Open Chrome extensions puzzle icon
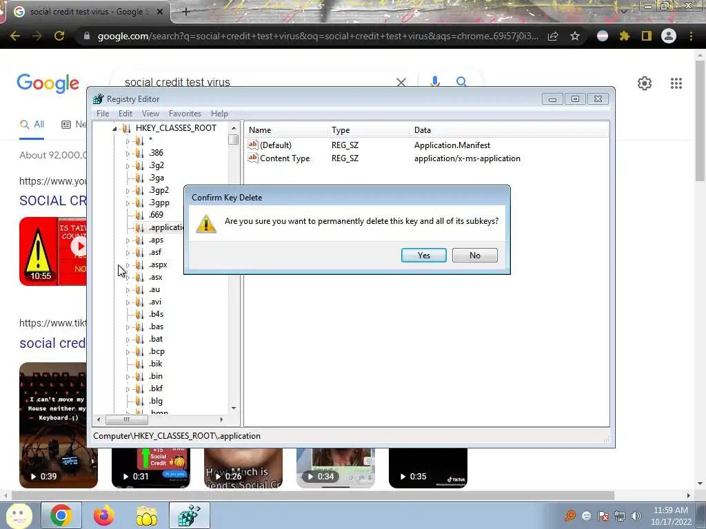Viewport: 706px width, 529px height. click(624, 36)
